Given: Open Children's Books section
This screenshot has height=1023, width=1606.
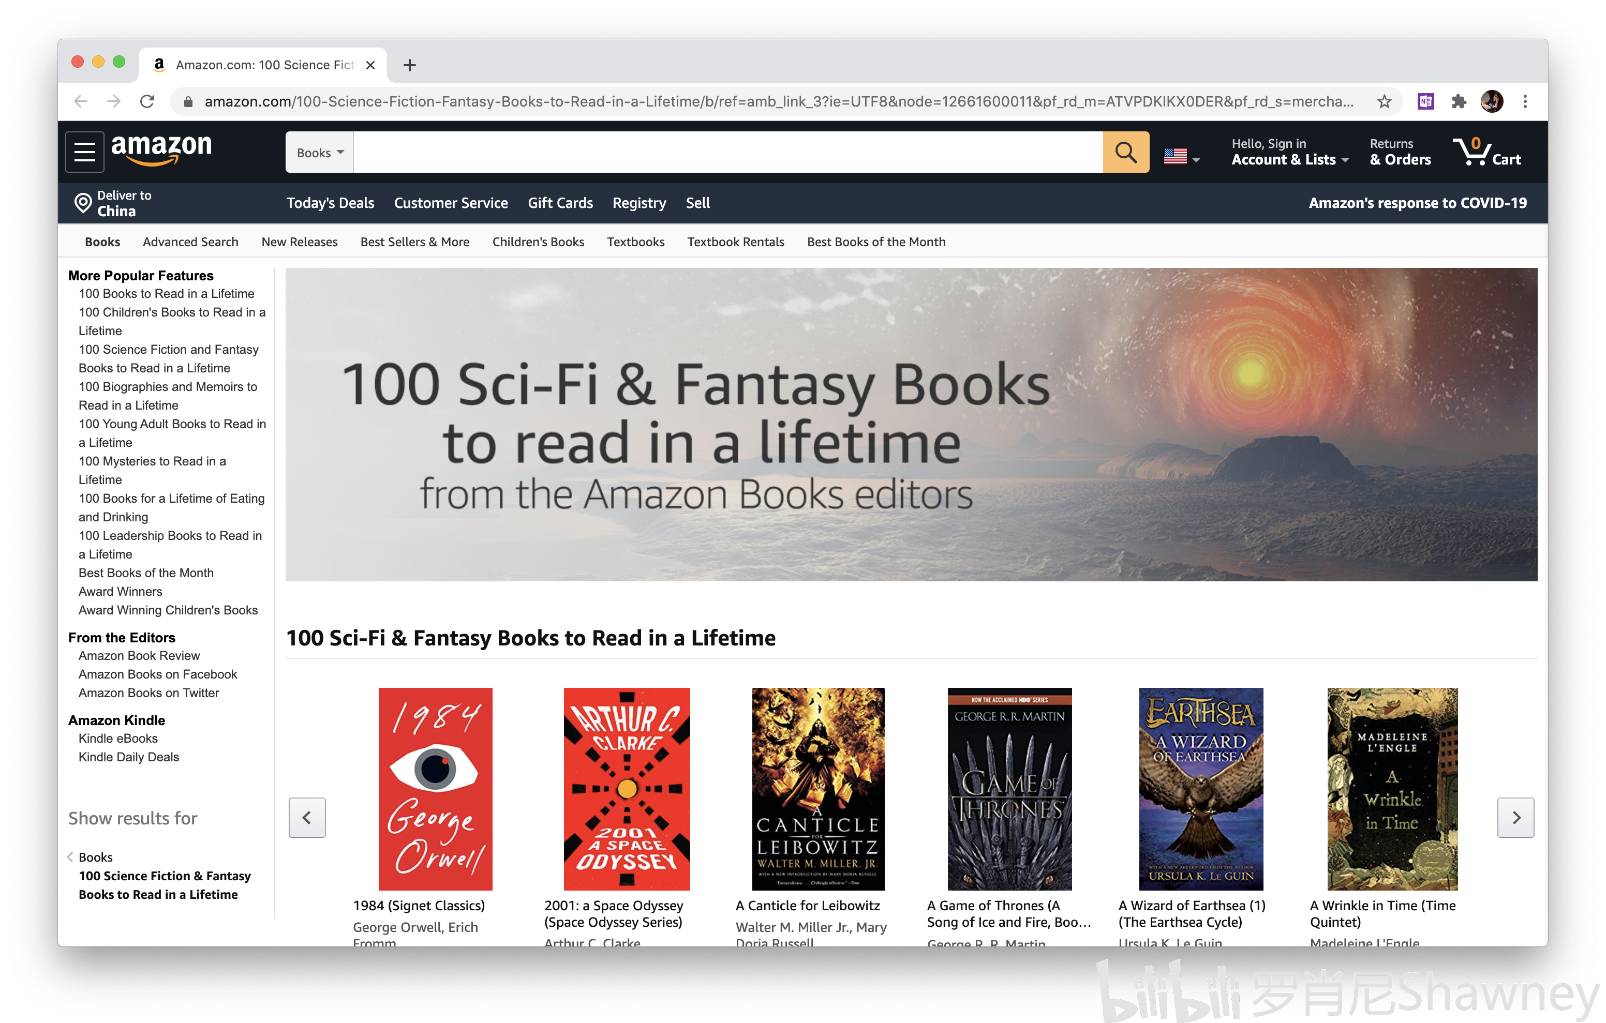Looking at the screenshot, I should (x=538, y=242).
